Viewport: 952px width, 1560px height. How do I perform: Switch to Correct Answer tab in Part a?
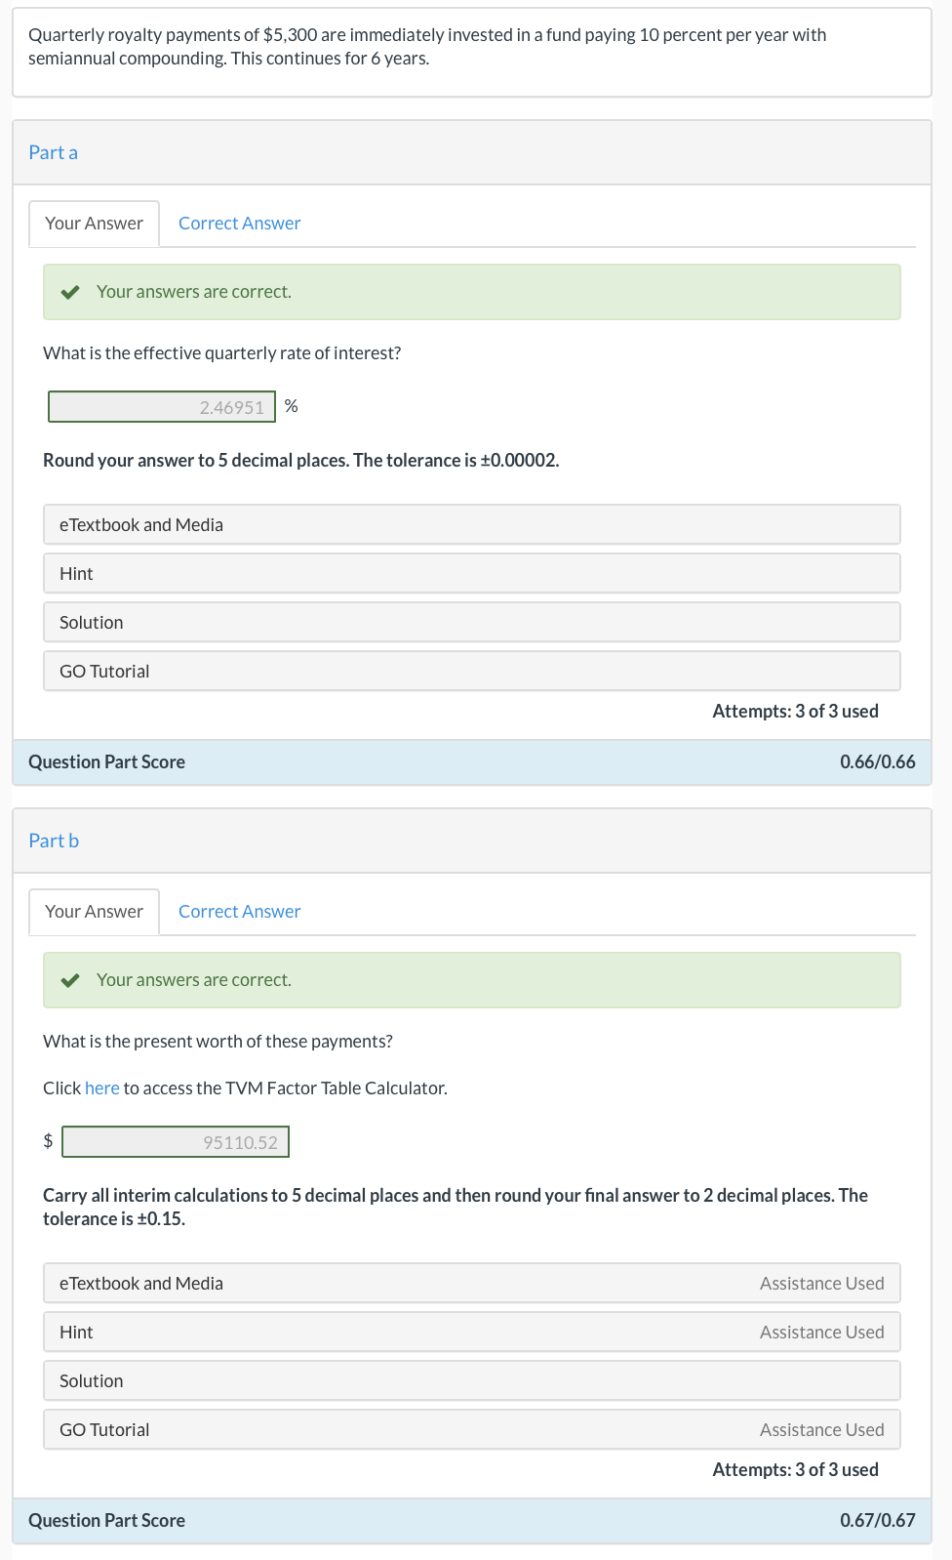(238, 223)
